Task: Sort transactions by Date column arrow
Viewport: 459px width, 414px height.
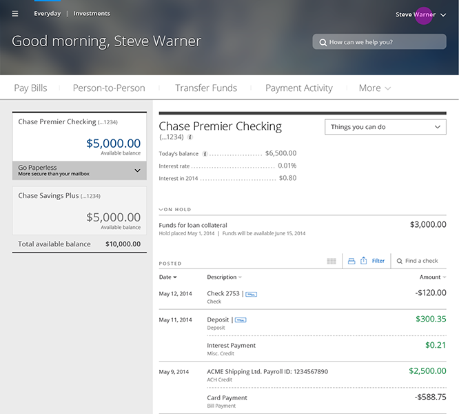Action: [x=175, y=277]
